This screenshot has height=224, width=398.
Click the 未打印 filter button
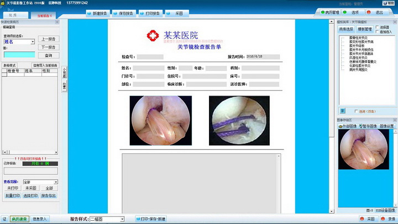point(13,188)
